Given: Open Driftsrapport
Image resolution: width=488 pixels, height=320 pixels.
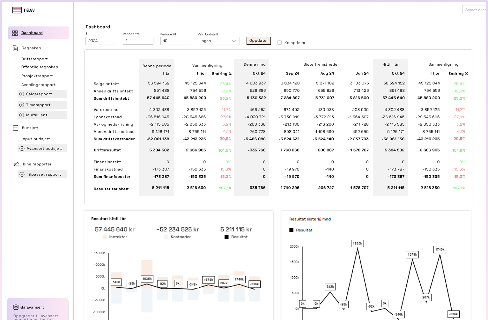Looking at the screenshot, I should (x=34, y=59).
